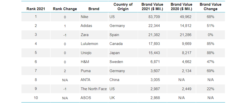This screenshot has width=231, height=103.
Task: Click the Nike brand cell
Action: (84, 17)
